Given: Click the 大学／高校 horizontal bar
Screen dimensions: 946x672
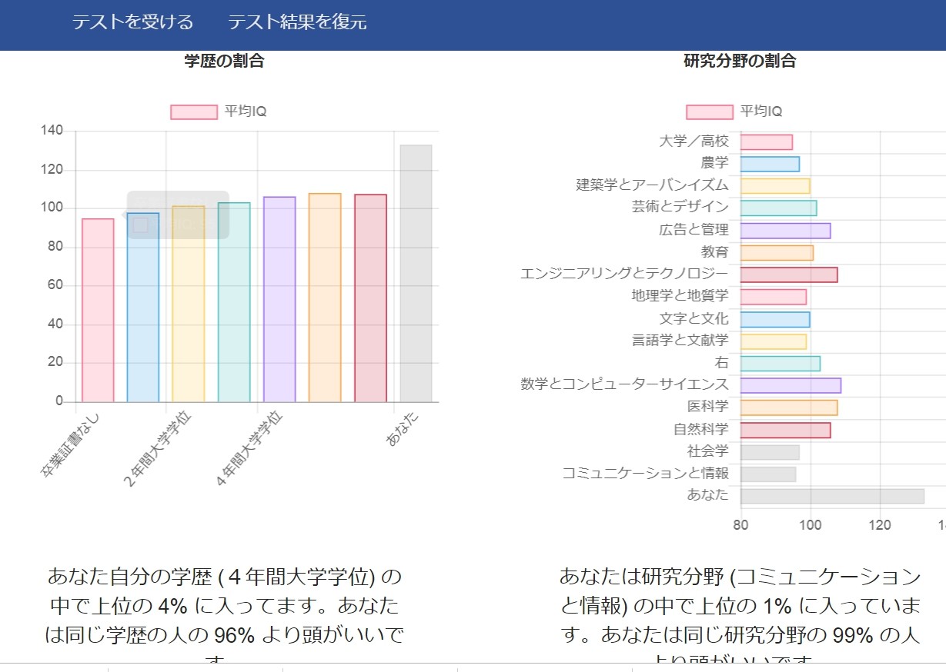Looking at the screenshot, I should pyautogui.click(x=767, y=142).
